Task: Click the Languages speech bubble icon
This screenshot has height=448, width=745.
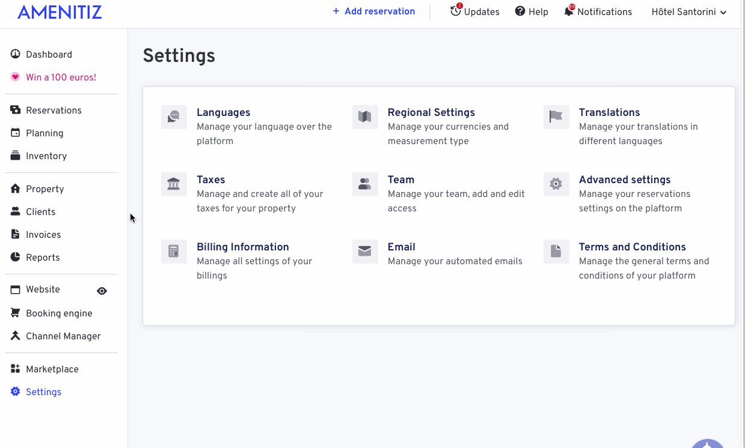Action: tap(174, 117)
